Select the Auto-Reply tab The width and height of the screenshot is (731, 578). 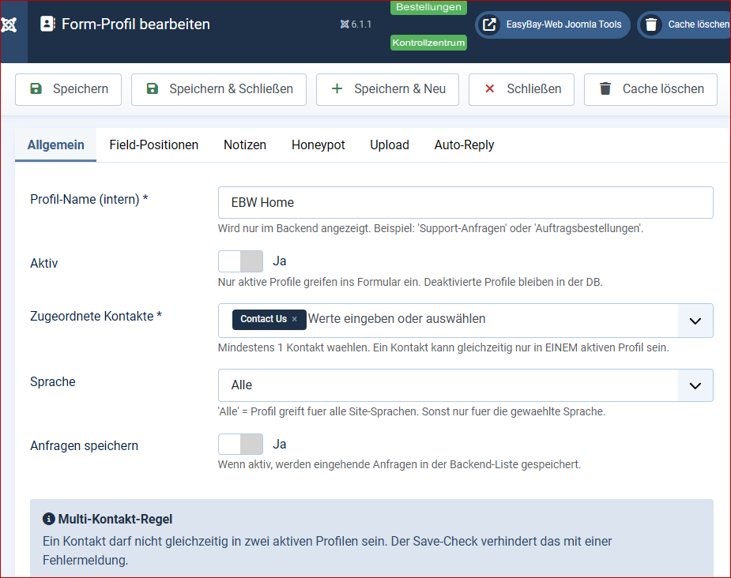[464, 144]
